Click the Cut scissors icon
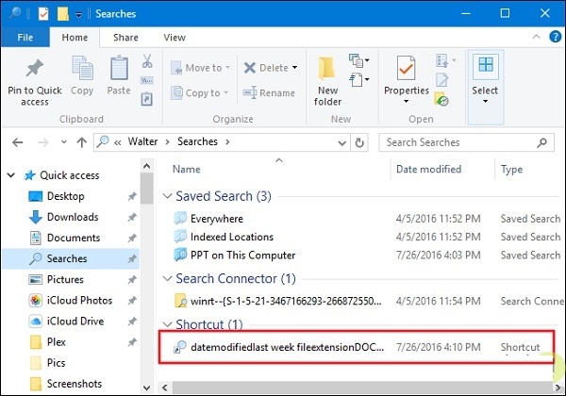This screenshot has width=566, height=396. 147,61
